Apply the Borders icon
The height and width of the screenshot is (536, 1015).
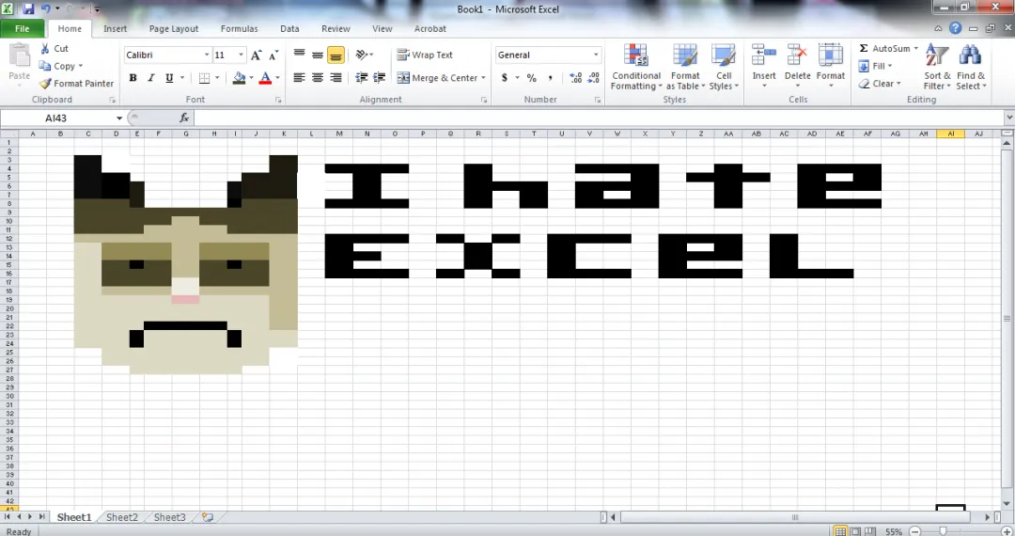[205, 78]
